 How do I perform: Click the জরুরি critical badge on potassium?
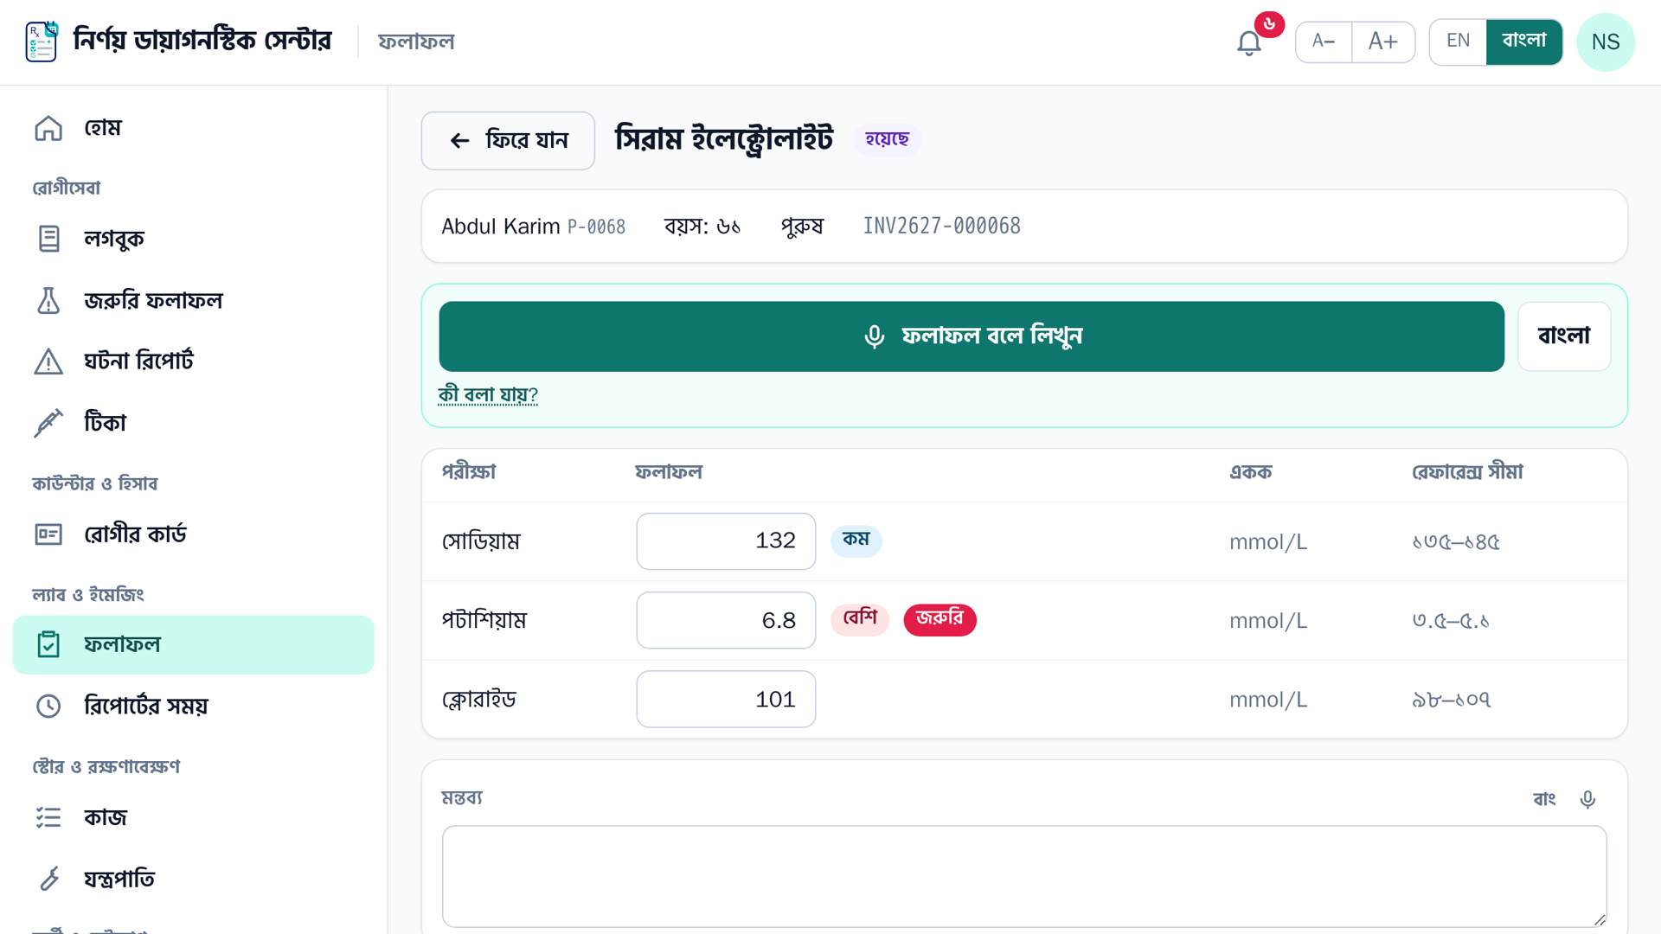coord(940,619)
